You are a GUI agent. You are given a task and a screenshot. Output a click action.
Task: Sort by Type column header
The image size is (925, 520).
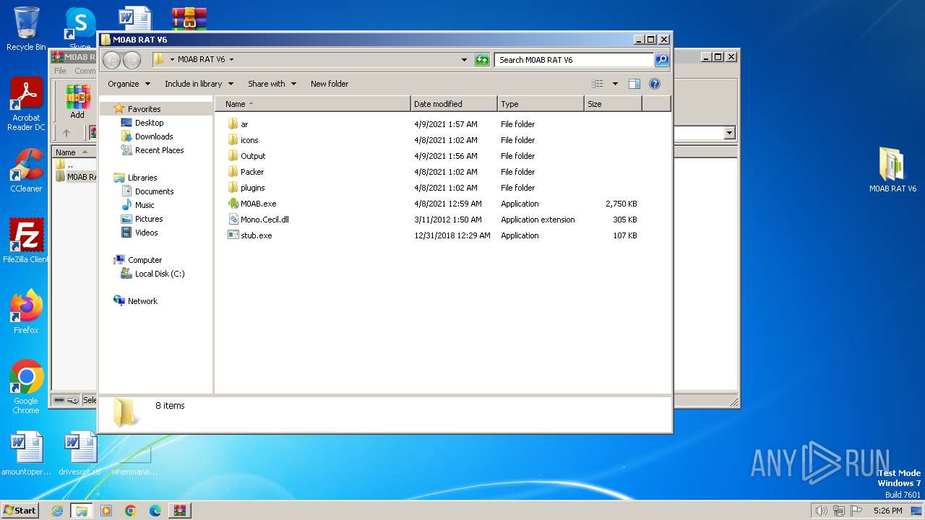coord(541,104)
